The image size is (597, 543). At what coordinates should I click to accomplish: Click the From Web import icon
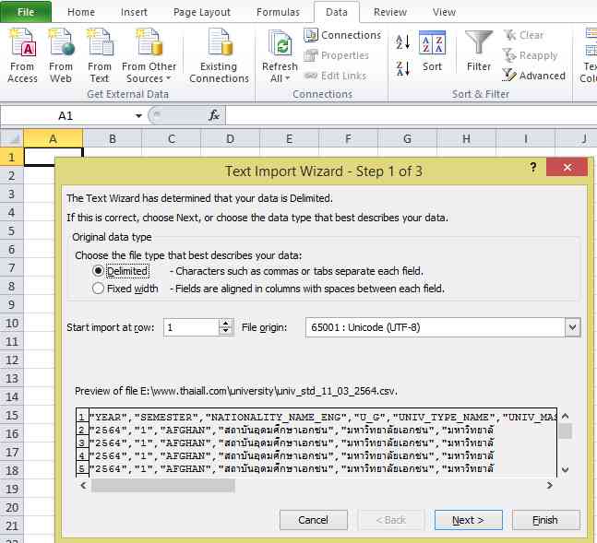tap(61, 44)
